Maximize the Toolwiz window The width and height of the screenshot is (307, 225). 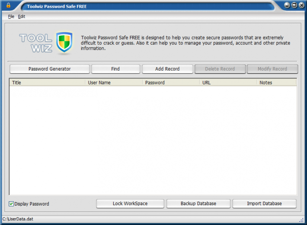(x=294, y=5)
